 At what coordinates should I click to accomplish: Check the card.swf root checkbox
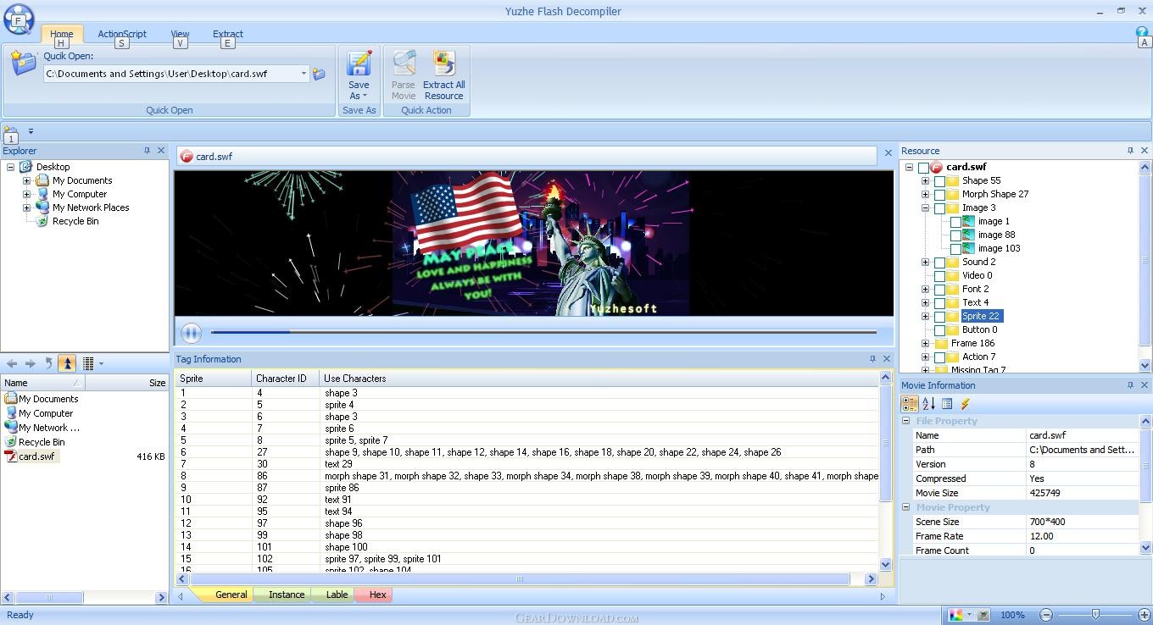[923, 168]
